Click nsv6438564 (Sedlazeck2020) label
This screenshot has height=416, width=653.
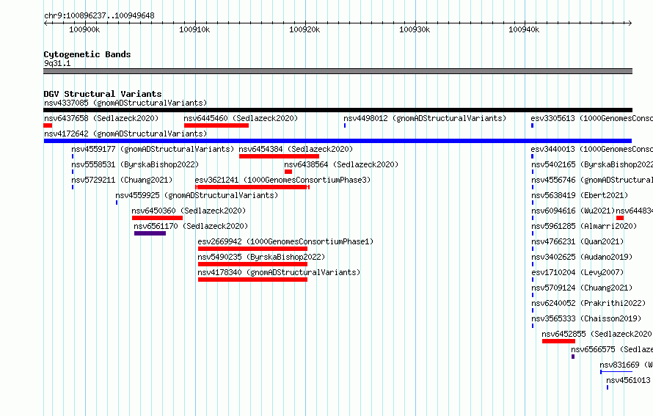click(x=341, y=164)
